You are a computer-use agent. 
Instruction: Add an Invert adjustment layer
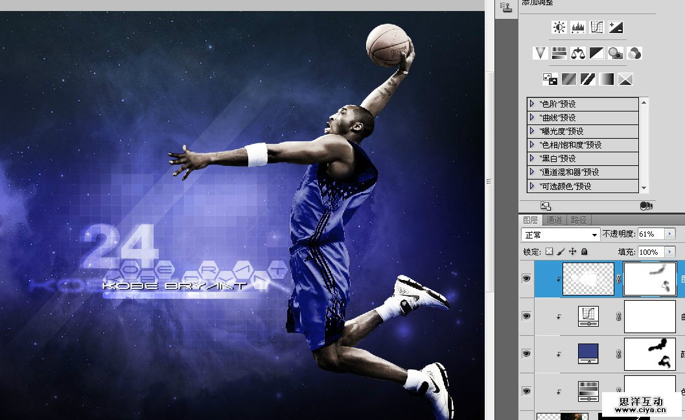[550, 79]
